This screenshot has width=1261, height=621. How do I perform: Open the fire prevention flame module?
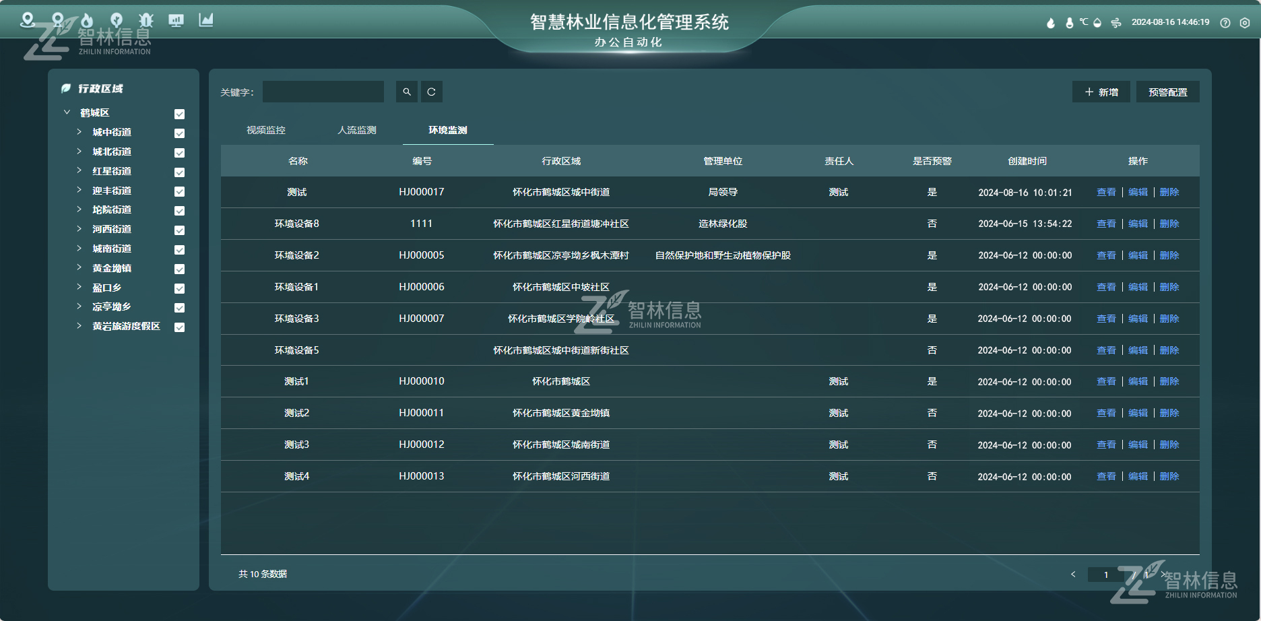click(87, 20)
